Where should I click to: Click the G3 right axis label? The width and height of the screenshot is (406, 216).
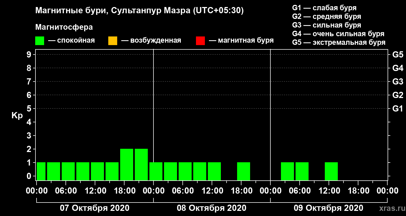point(398,82)
